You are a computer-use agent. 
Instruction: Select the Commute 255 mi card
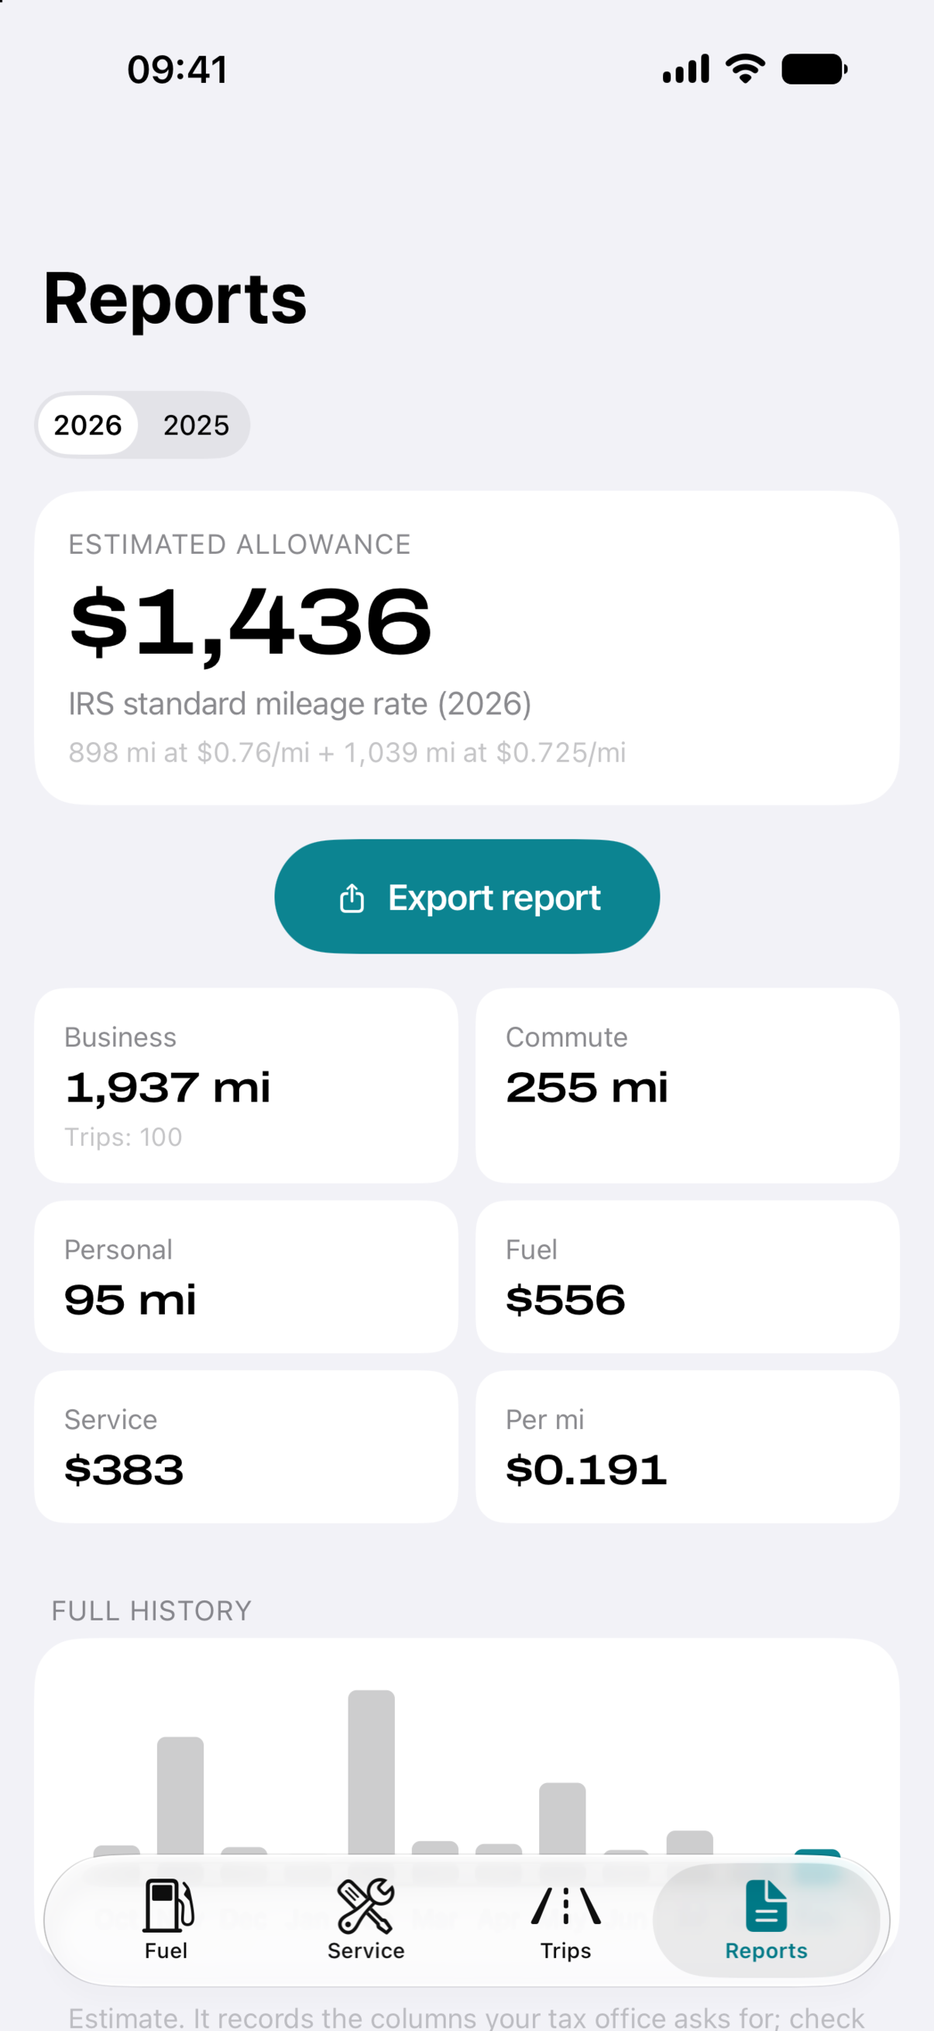tap(687, 1085)
